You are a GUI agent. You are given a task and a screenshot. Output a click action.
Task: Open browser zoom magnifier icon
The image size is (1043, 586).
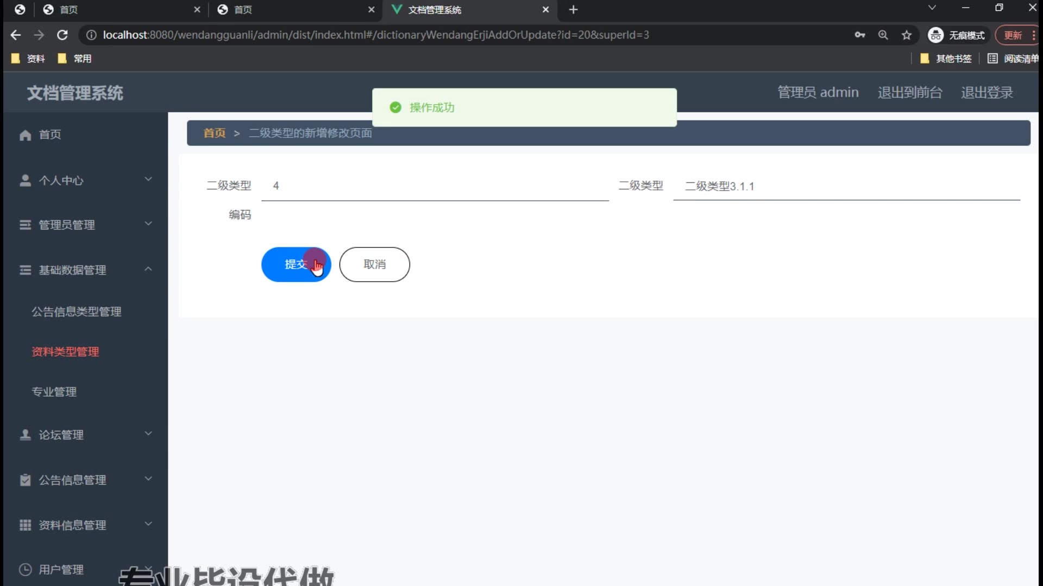pos(883,35)
